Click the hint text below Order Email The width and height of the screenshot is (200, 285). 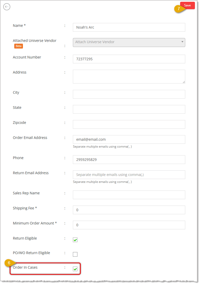point(102,147)
